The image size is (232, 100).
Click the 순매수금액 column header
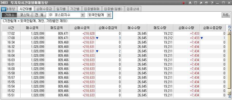[82, 28]
